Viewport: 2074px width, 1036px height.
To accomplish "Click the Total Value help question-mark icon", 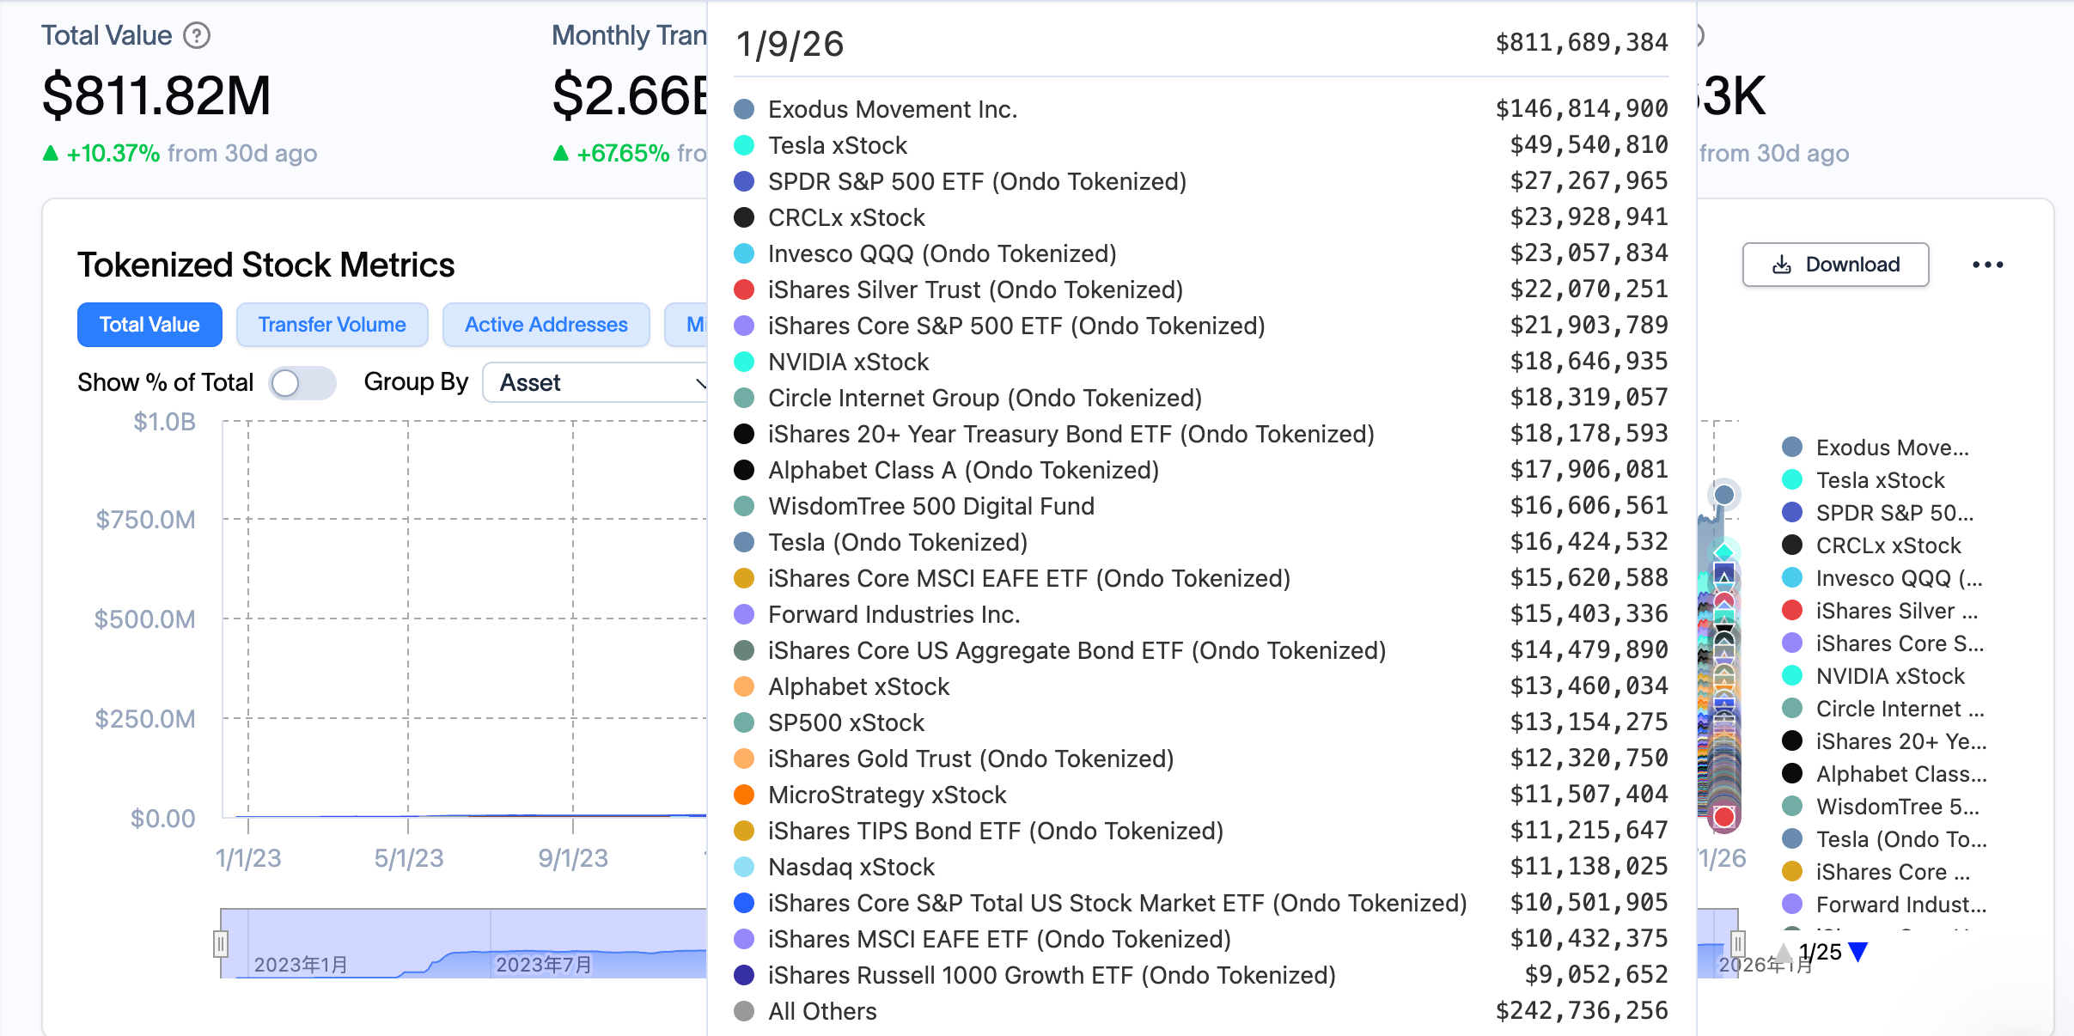I will (x=197, y=36).
